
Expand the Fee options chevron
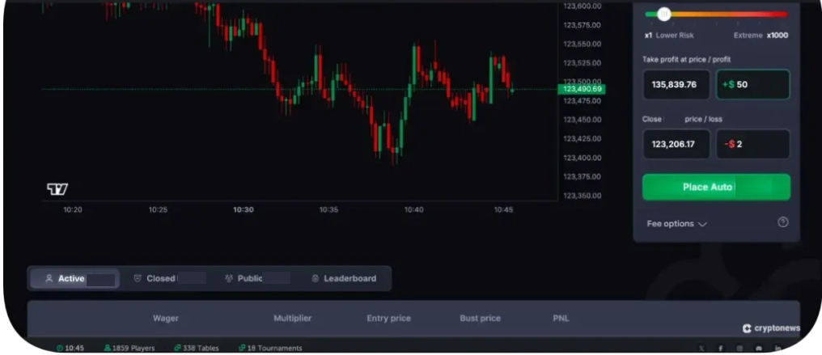(x=702, y=224)
